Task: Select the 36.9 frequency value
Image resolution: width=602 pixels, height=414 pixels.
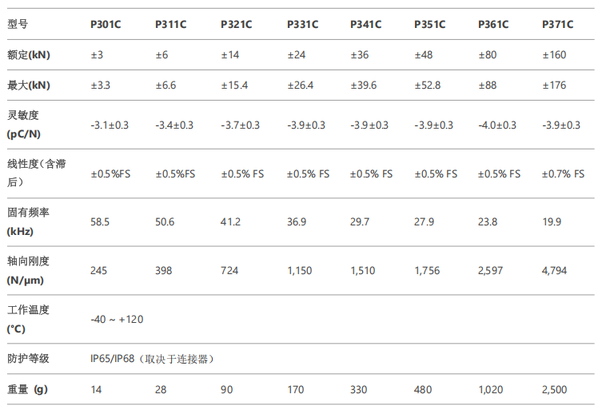Action: (x=297, y=221)
